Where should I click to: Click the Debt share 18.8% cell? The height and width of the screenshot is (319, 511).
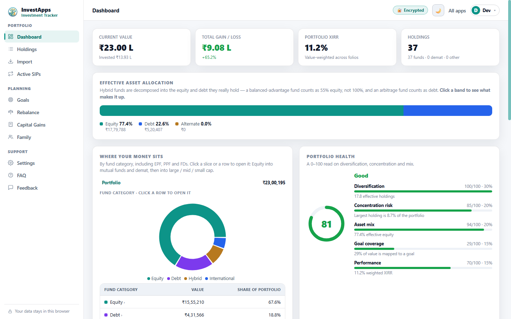click(x=275, y=315)
